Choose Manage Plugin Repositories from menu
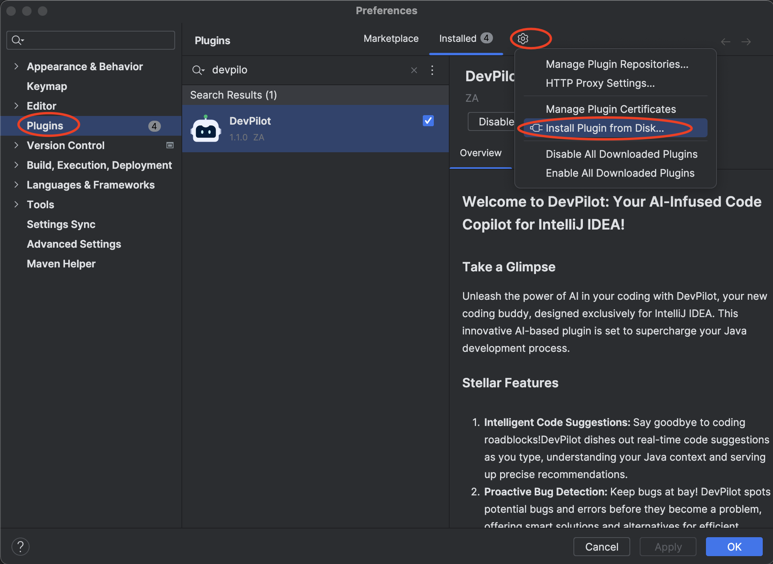773x564 pixels. click(x=617, y=64)
